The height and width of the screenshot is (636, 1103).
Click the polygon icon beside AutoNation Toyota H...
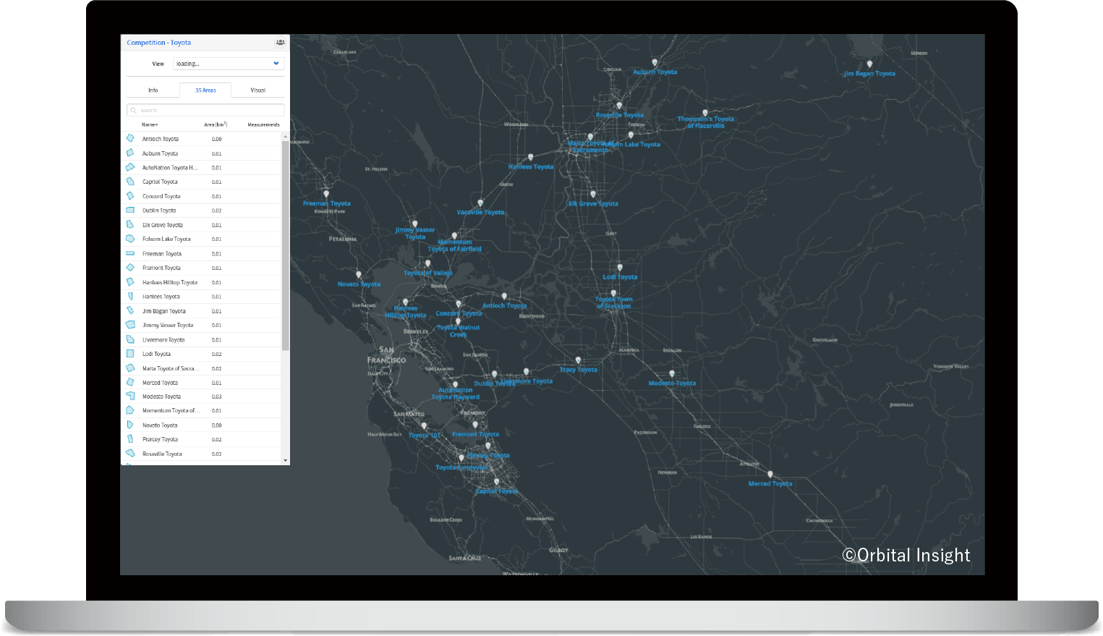point(130,167)
